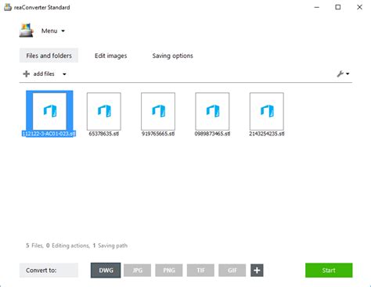This screenshot has height=287, width=371.
Task: Switch to Edit images tab
Action: (111, 56)
